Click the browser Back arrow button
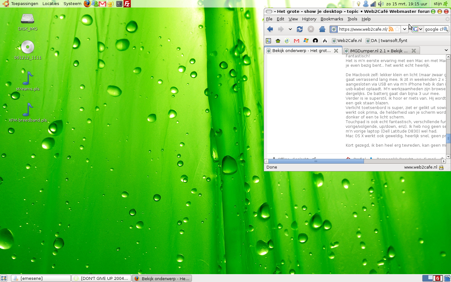This screenshot has width=451, height=282. (270, 29)
